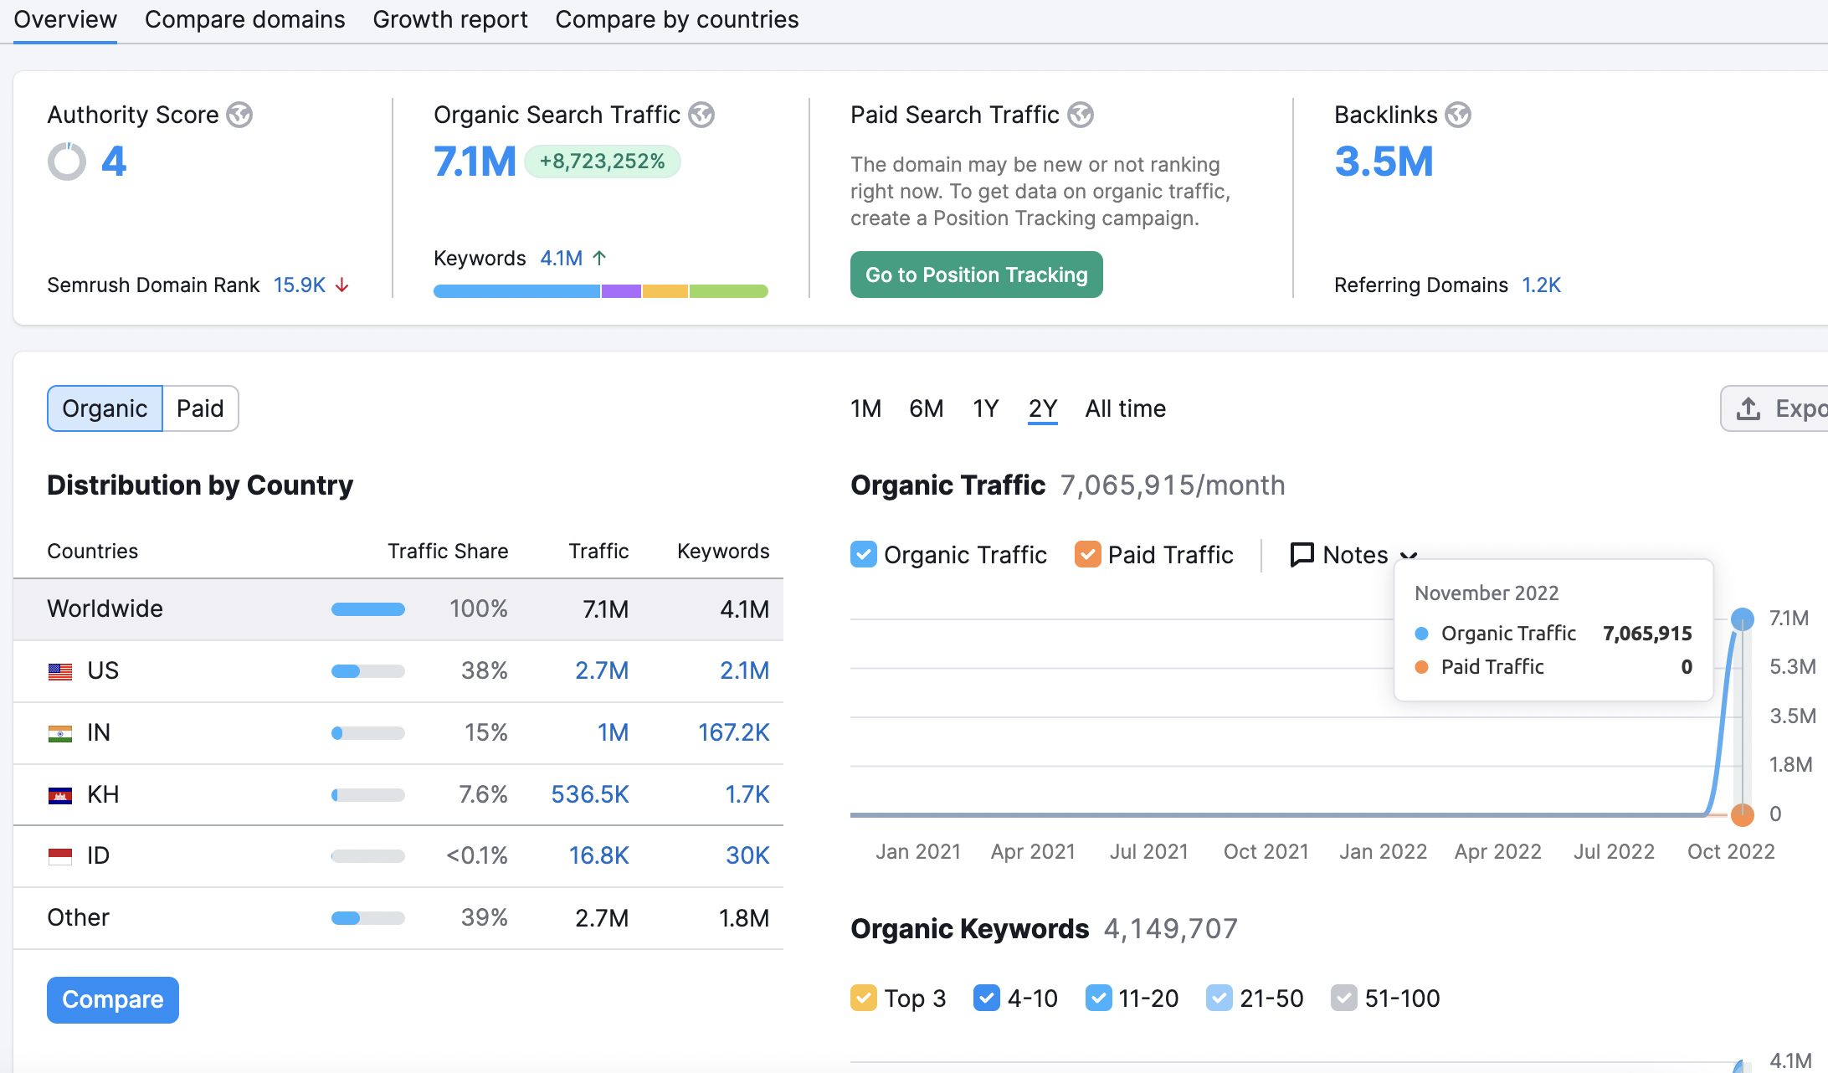
Task: Click the blue Compare button
Action: tap(113, 999)
